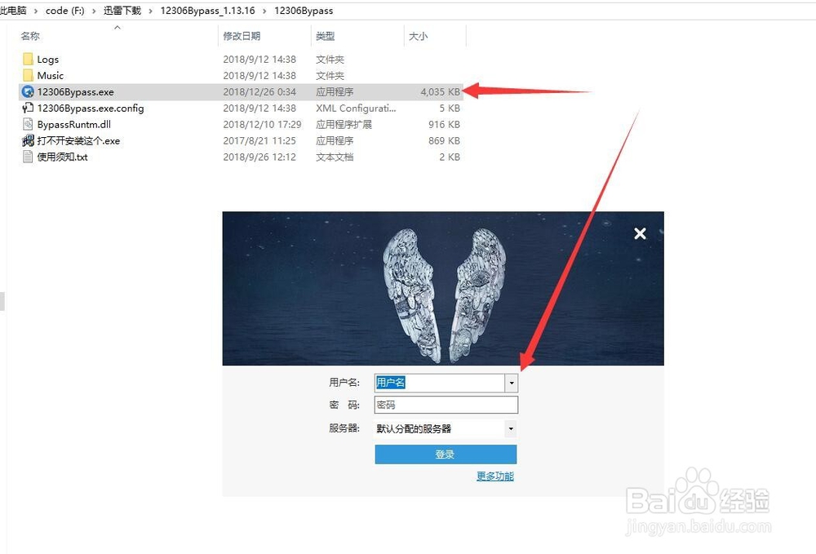Go to 迅雷下载 in the address bar
The width and height of the screenshot is (816, 554).
click(122, 11)
